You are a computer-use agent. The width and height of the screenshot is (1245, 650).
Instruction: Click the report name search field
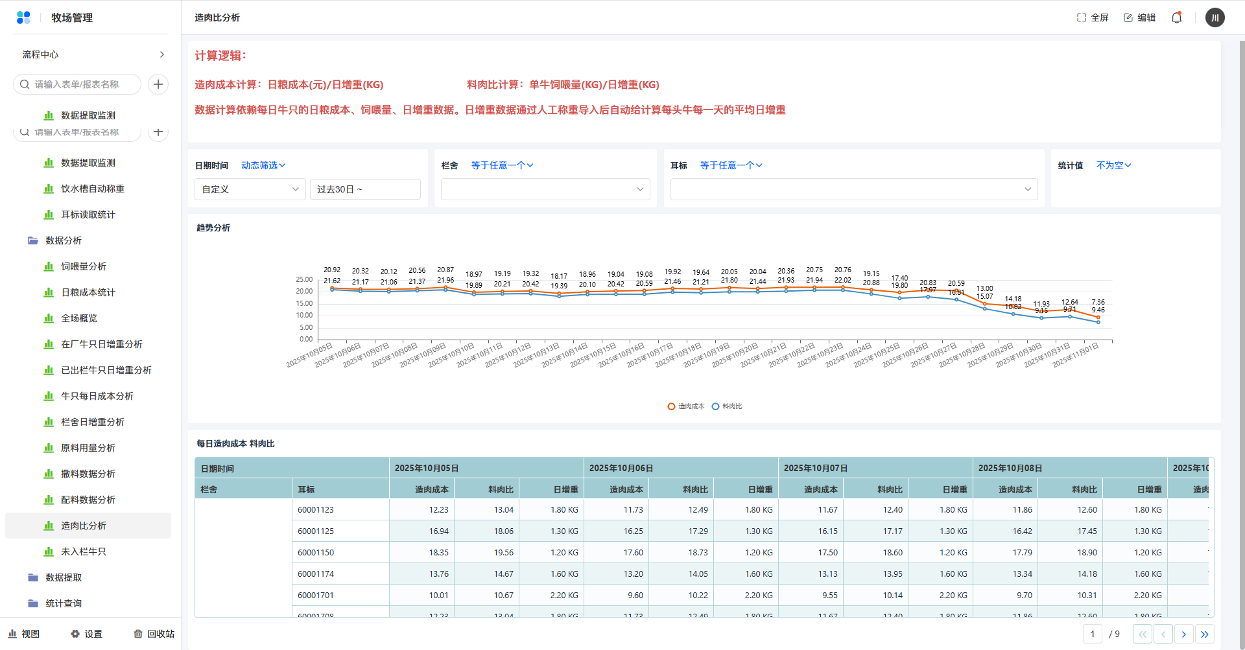(84, 84)
